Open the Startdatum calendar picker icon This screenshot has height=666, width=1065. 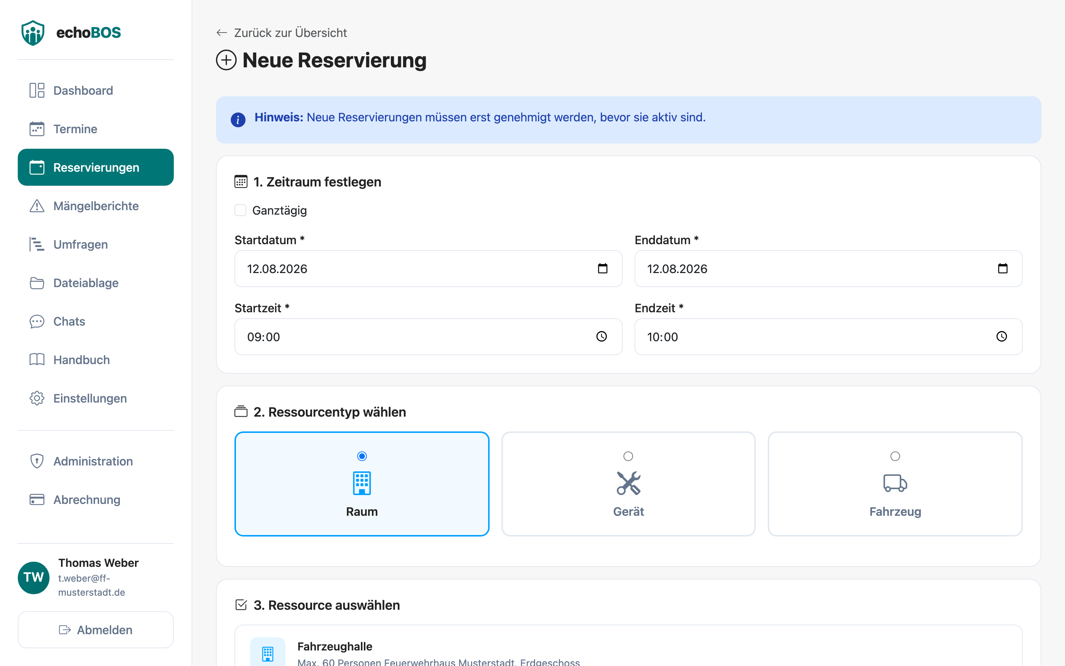point(602,268)
